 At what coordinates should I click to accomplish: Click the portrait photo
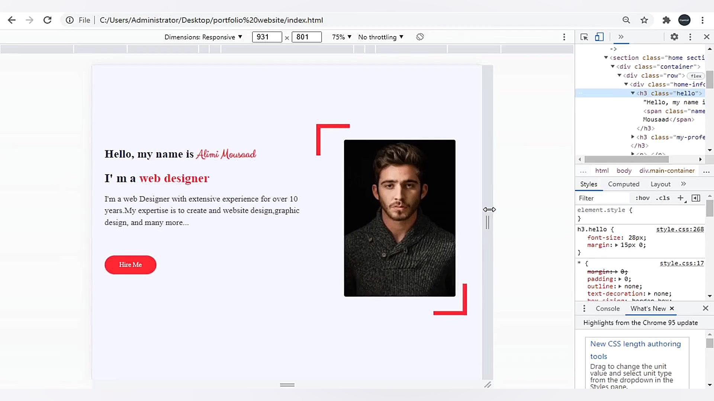400,218
